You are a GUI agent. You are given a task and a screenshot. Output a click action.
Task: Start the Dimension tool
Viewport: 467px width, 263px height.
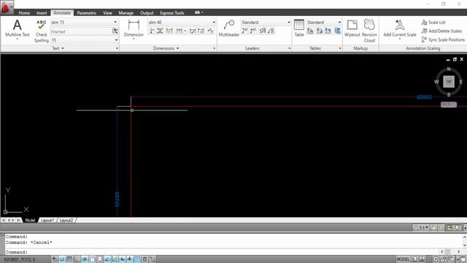pyautogui.click(x=134, y=28)
